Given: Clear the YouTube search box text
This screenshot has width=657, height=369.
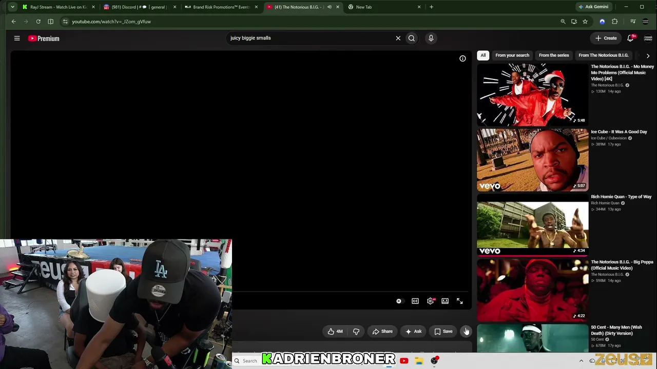Looking at the screenshot, I should point(398,38).
